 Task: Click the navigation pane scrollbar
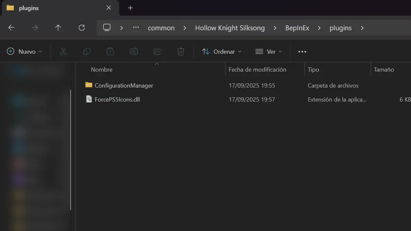pyautogui.click(x=71, y=150)
